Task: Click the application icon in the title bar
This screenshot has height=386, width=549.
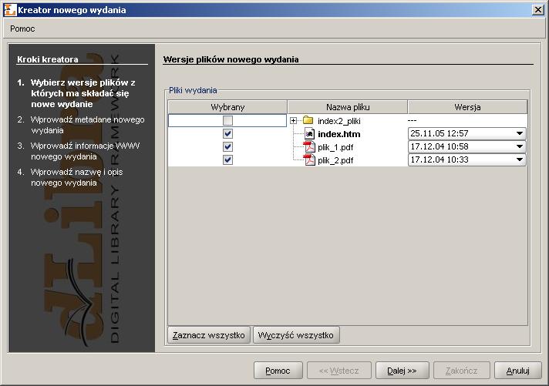Action: [x=10, y=10]
